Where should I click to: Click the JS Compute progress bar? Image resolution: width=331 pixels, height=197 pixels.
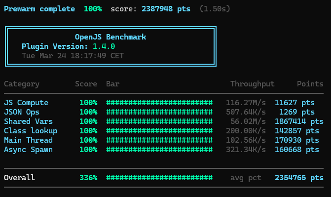[x=159, y=103]
